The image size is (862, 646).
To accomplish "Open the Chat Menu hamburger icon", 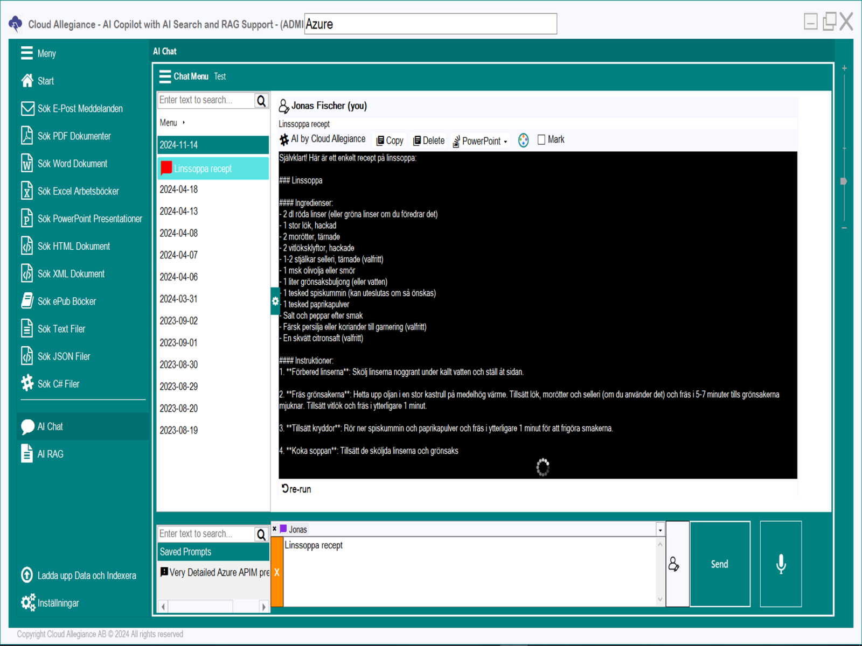I will 165,76.
